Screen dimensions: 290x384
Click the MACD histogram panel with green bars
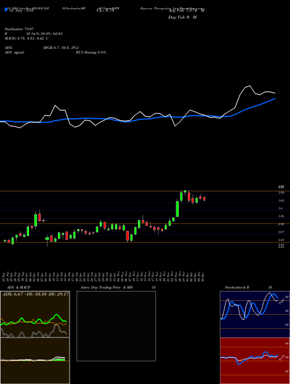[x=35, y=361]
